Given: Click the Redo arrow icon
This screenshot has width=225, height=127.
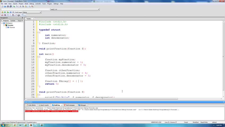Looking at the screenshot, I should (17, 6).
